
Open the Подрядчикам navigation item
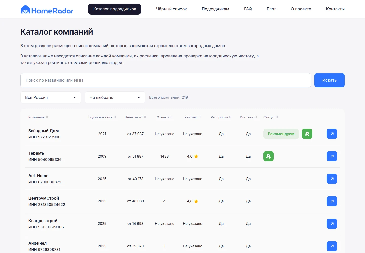[x=215, y=9]
